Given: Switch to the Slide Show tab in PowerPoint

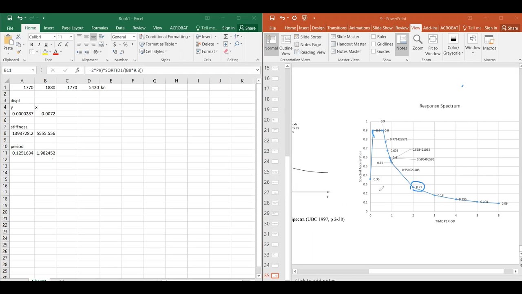Looking at the screenshot, I should pos(382,28).
